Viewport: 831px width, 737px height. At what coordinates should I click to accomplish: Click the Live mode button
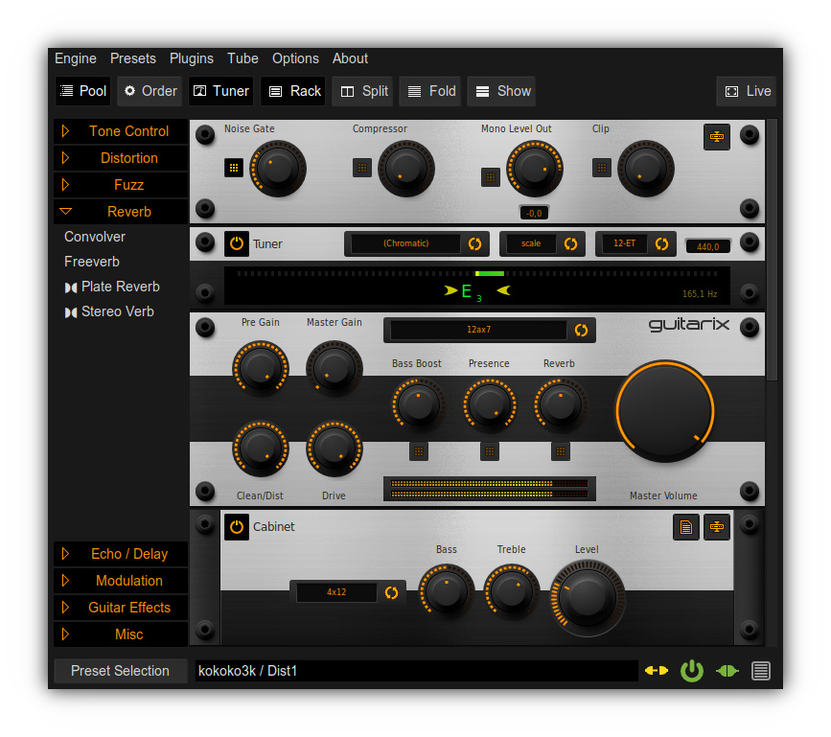click(747, 91)
